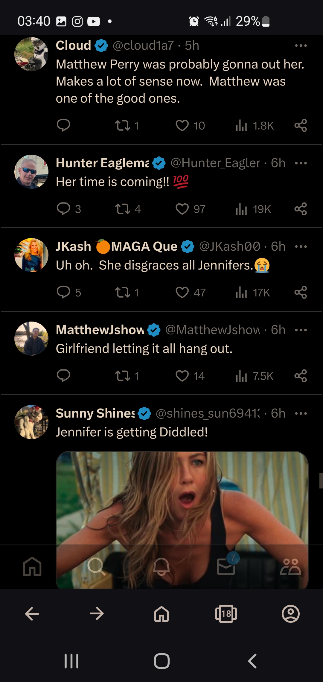
Task: Retweet the Cloud tweet about Matthew Perry
Action: pos(123,126)
